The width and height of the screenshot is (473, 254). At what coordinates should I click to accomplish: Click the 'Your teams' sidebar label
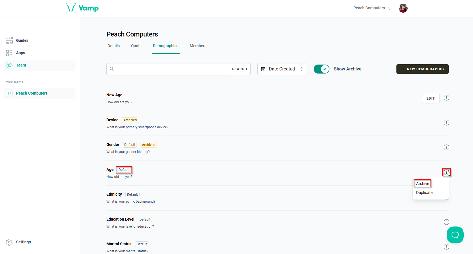click(15, 82)
